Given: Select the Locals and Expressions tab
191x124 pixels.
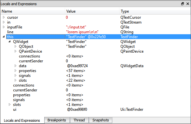Looking at the screenshot, I should point(22,120).
